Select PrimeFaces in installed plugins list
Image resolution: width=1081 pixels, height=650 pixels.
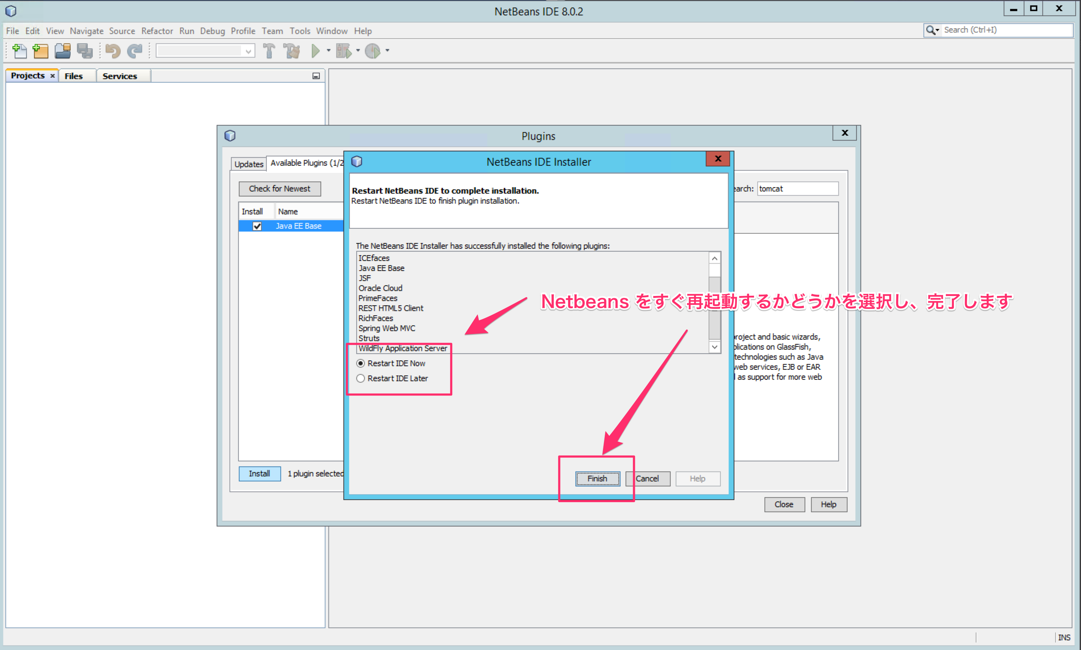[x=378, y=298]
